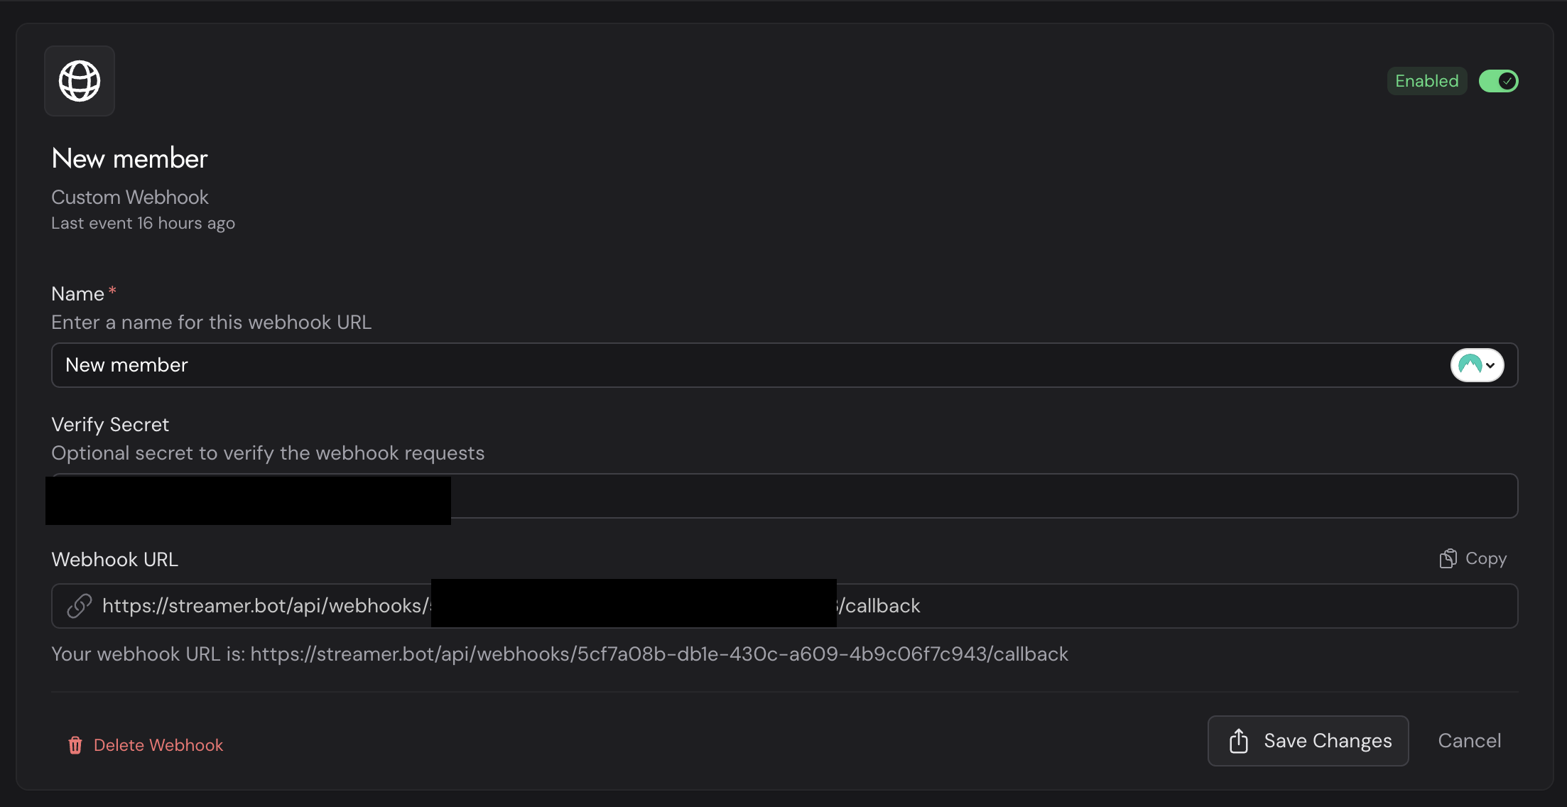Click the clipboard copy icon
Screen dimensions: 1567x807
coord(1448,559)
